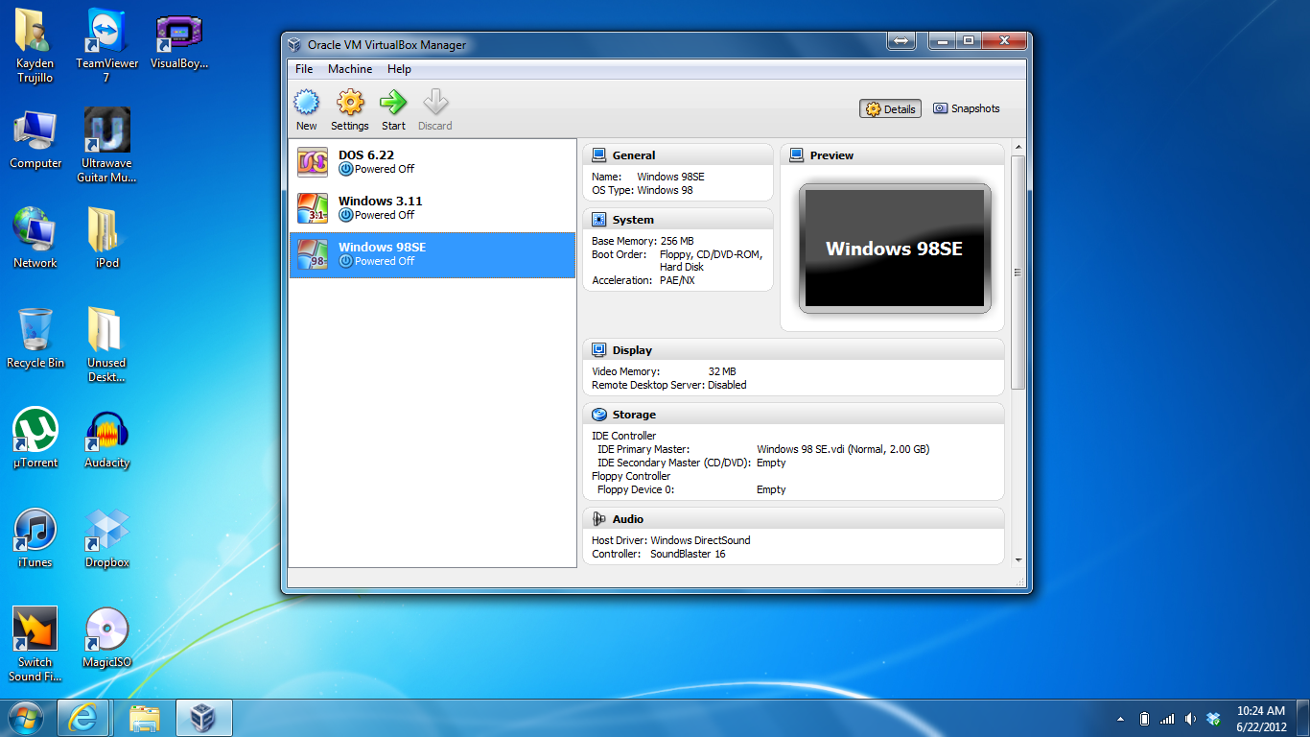Launch Audacity from desktop
The height and width of the screenshot is (737, 1310).
[x=106, y=438]
